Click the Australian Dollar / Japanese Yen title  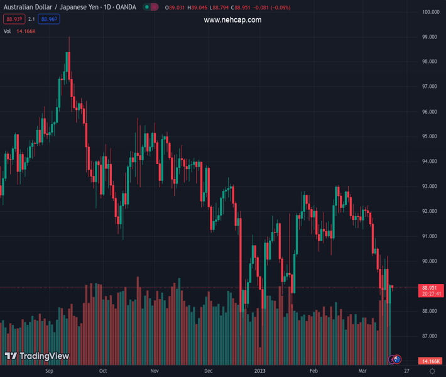(51, 7)
